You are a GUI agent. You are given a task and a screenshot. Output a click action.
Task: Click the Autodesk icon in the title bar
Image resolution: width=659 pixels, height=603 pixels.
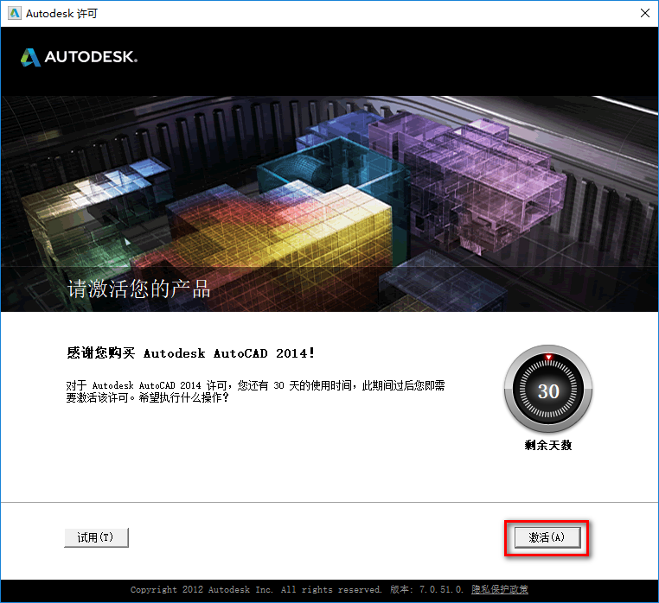coord(12,13)
